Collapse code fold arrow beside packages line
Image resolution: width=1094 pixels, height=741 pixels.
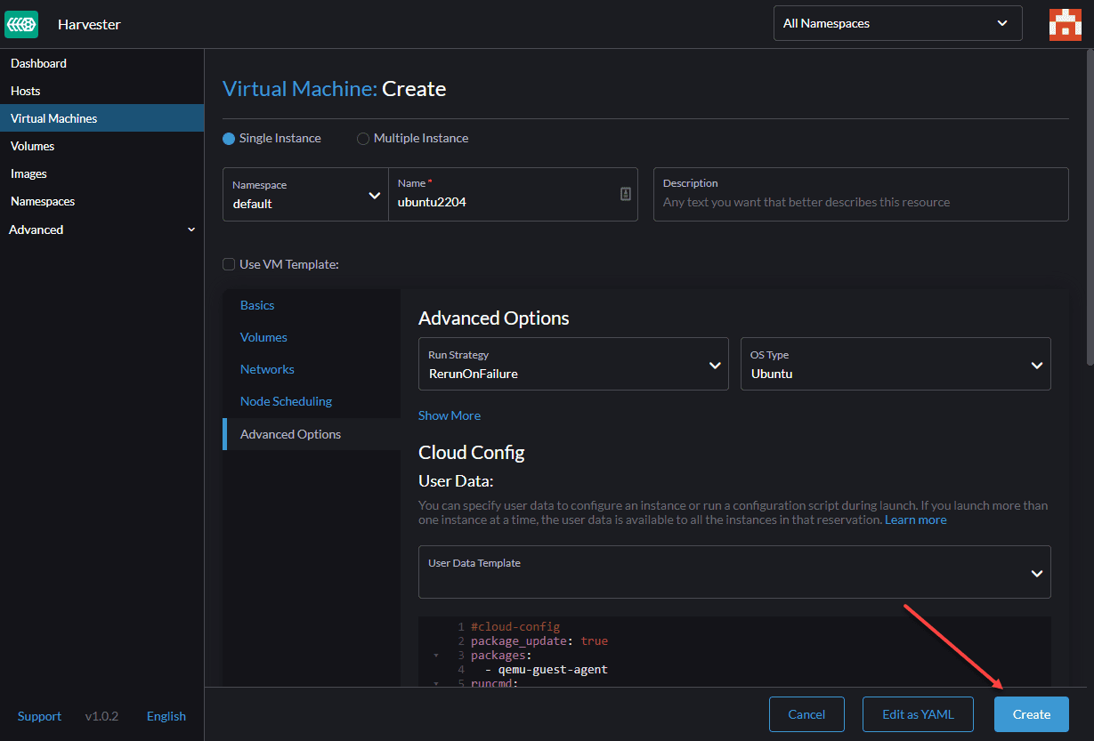pos(436,656)
